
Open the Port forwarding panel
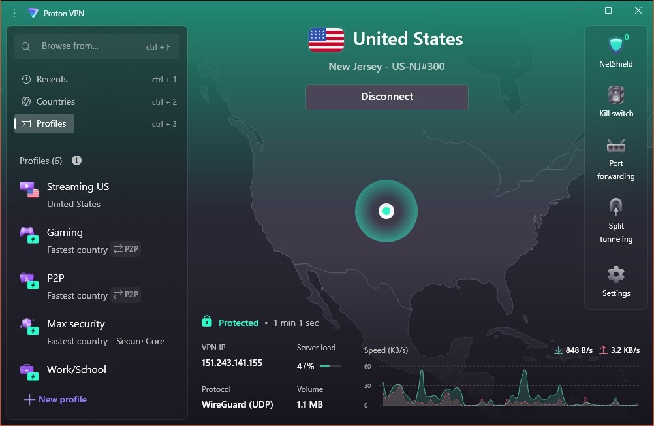click(x=615, y=158)
